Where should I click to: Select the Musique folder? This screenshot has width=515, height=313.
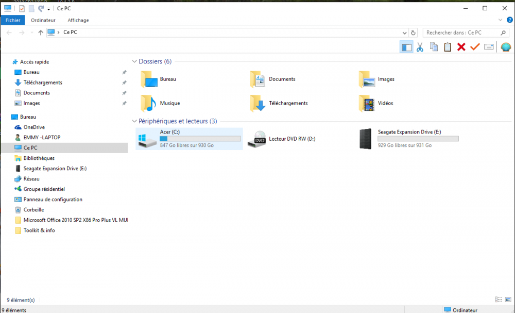pos(161,103)
